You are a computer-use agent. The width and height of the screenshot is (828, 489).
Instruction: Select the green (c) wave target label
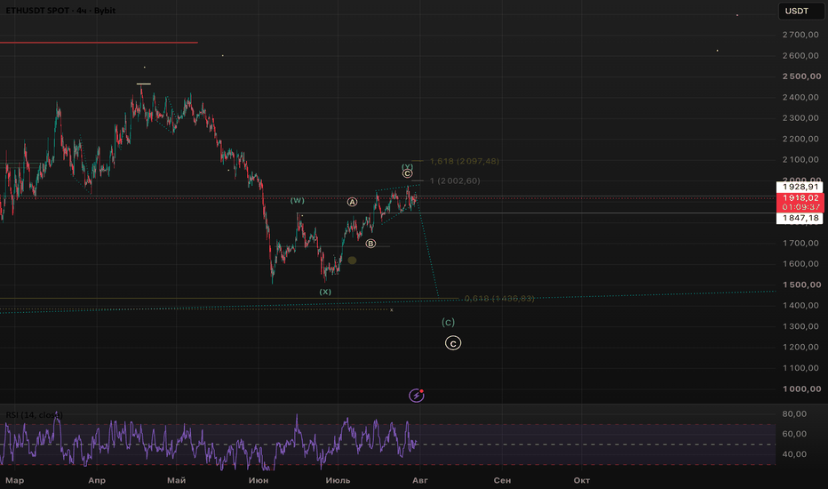[x=449, y=322]
